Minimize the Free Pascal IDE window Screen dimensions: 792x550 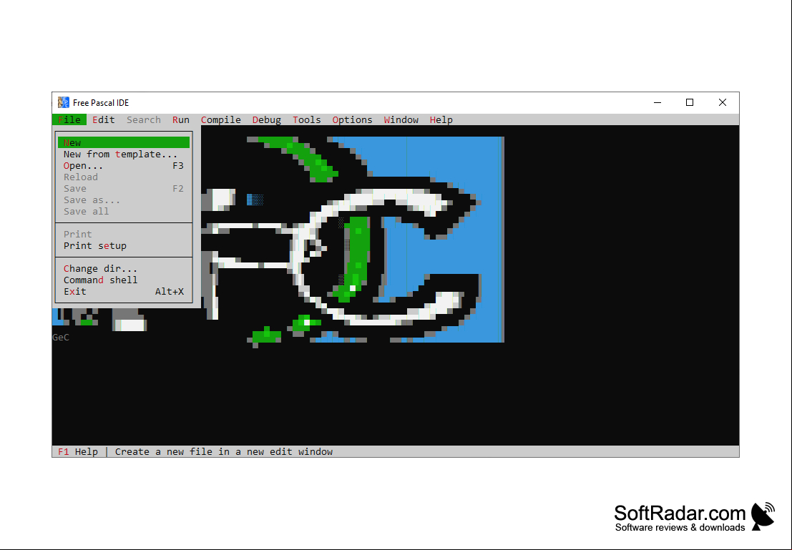tap(657, 102)
